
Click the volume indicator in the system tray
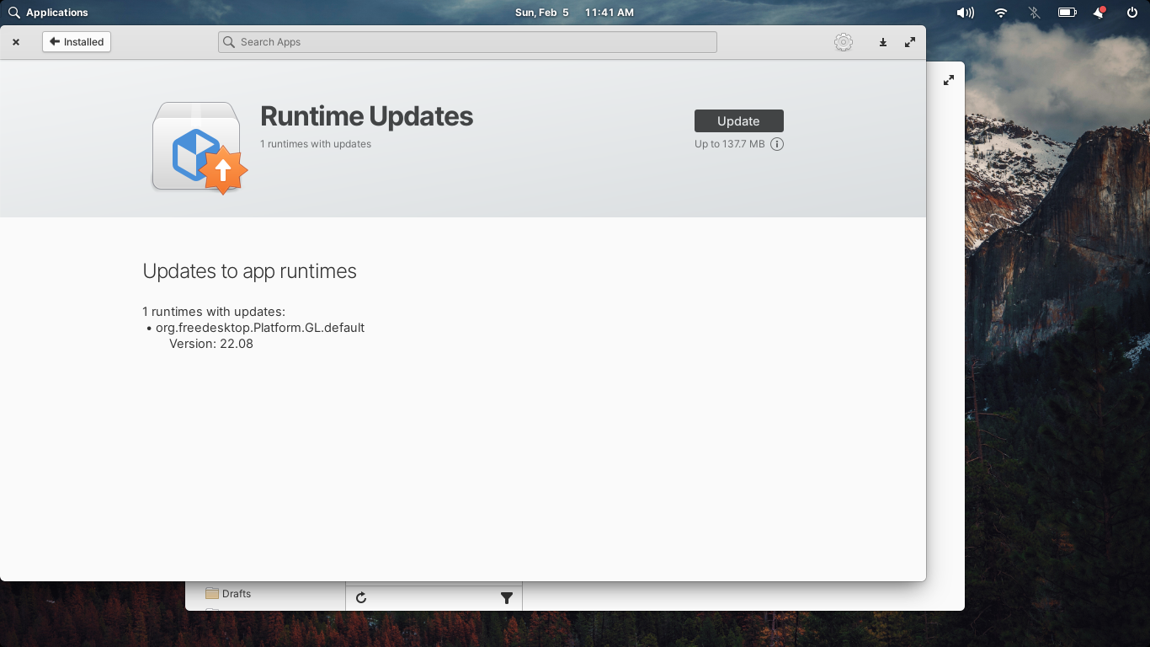point(965,12)
